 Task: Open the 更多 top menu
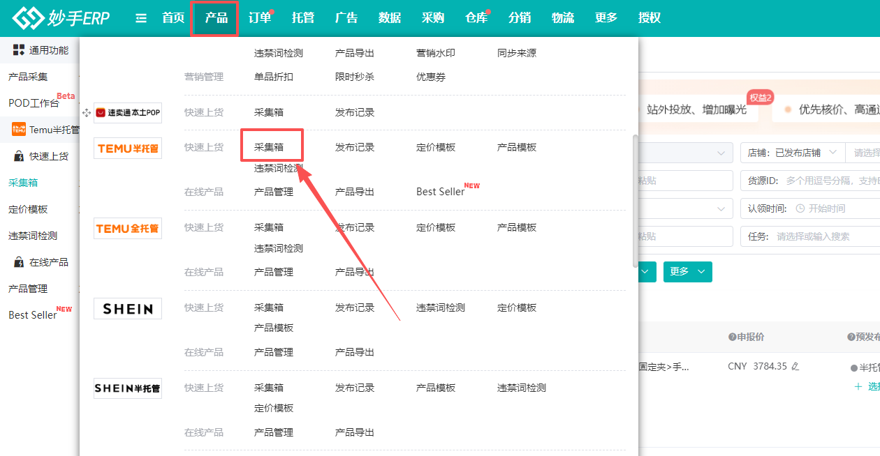(606, 18)
